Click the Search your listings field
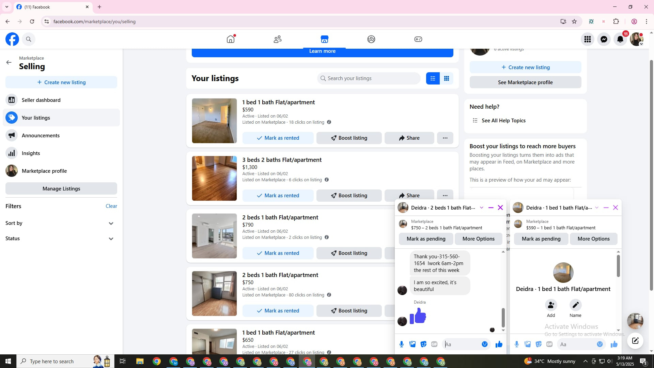654x368 pixels. point(369,78)
